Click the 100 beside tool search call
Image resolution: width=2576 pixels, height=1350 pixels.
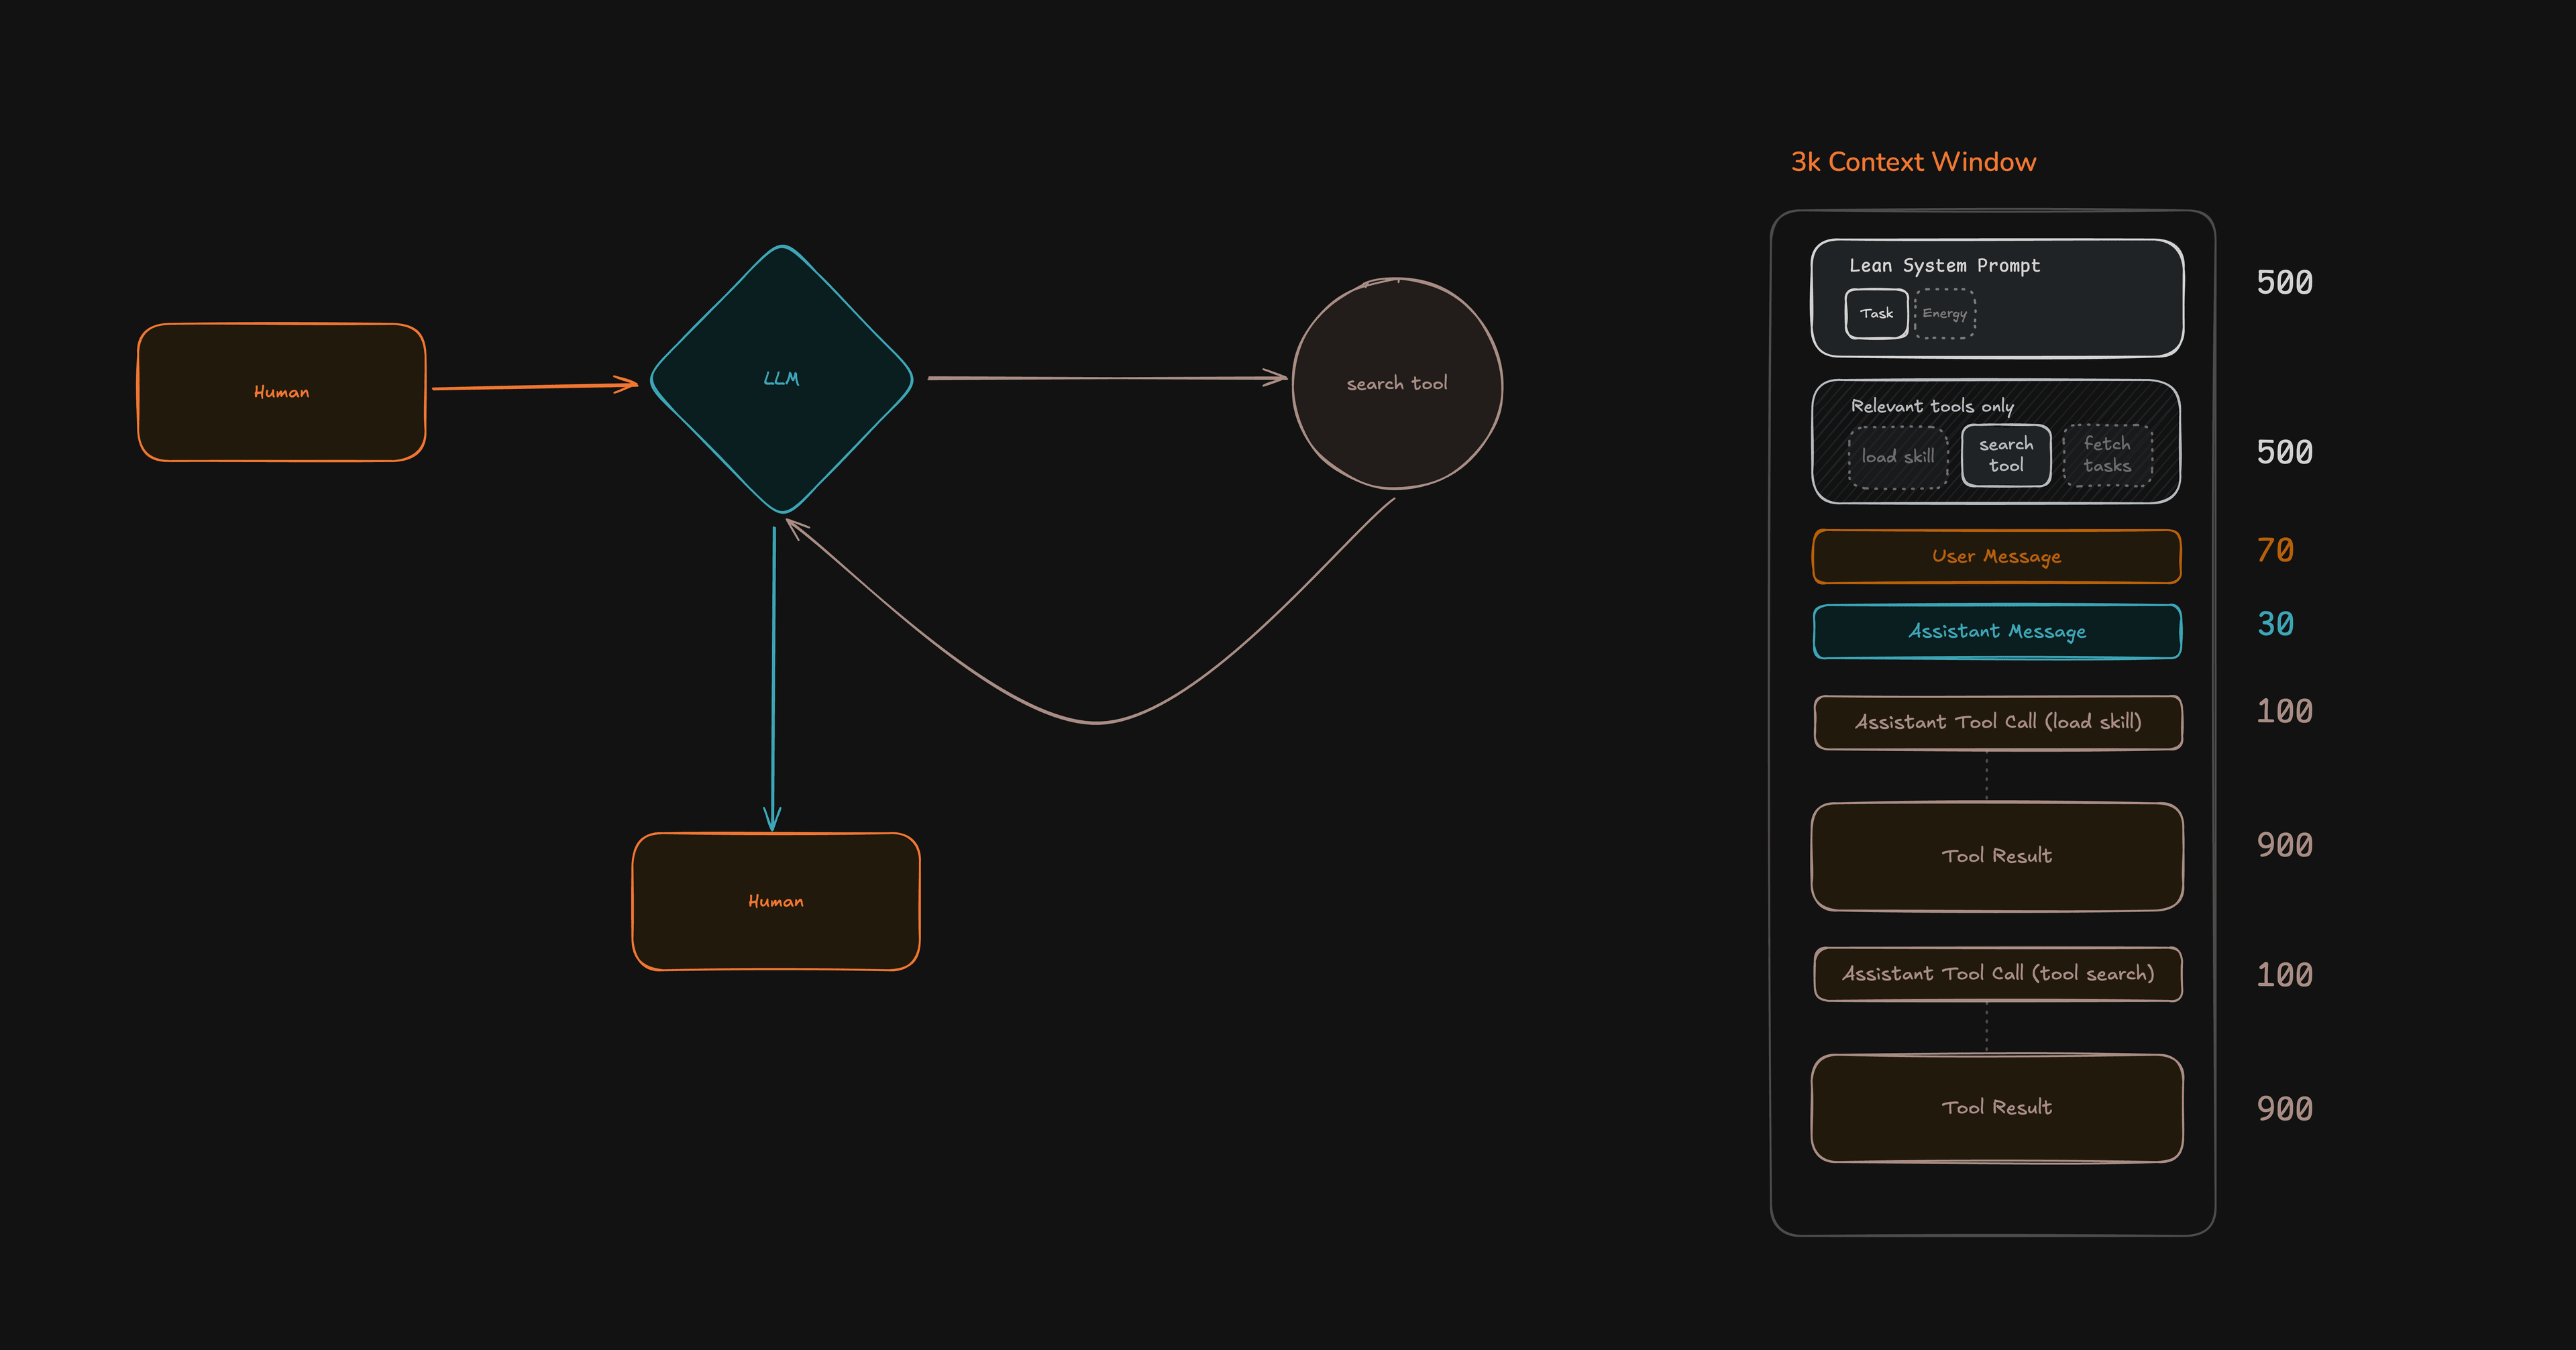click(x=2284, y=975)
